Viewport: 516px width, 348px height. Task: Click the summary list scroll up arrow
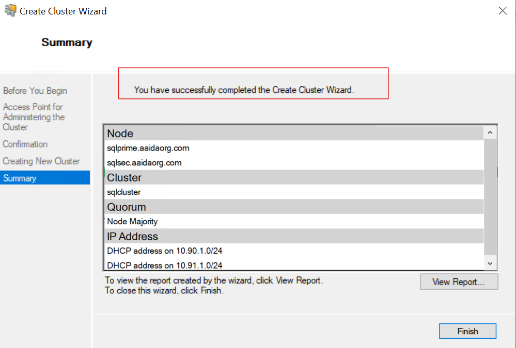(x=490, y=133)
